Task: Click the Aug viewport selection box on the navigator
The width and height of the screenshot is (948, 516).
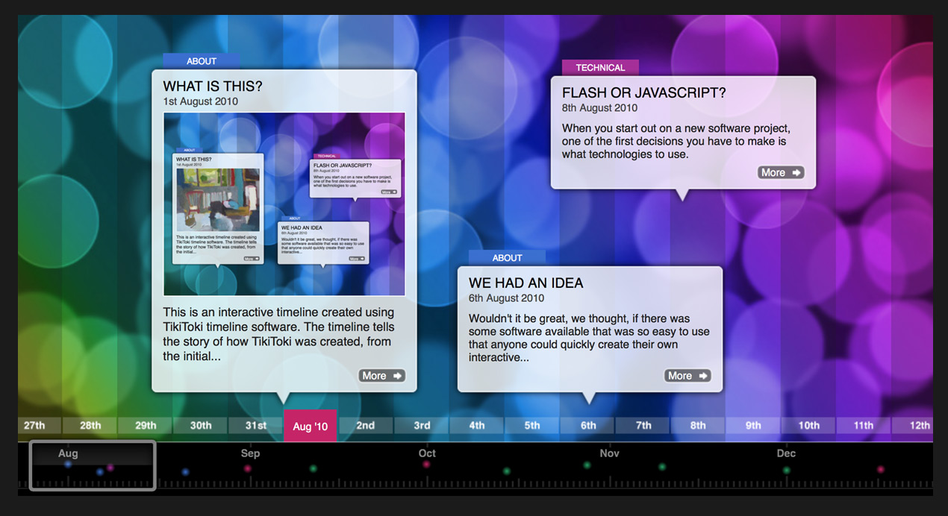Action: pos(92,465)
